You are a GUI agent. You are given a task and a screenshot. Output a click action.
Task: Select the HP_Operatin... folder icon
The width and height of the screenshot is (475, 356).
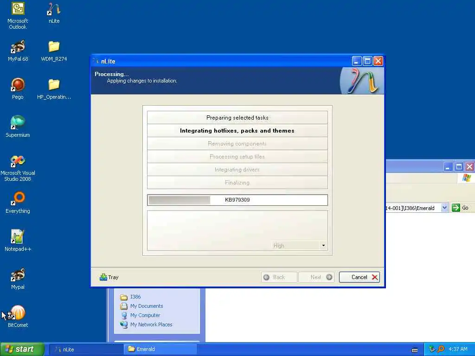54,89
